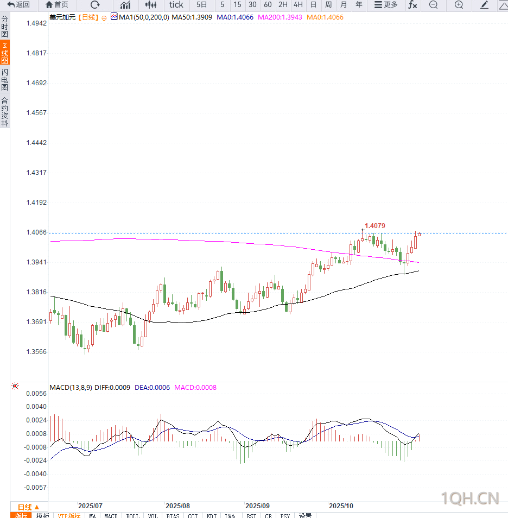The height and width of the screenshot is (518, 508).
Task: Click the 1.4066 current price axis label
Action: 36,232
